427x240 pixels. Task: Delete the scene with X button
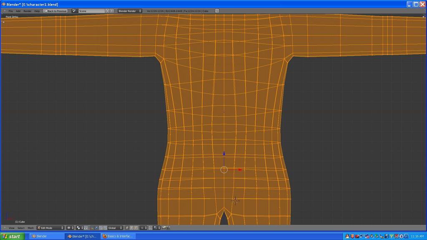coord(112,11)
